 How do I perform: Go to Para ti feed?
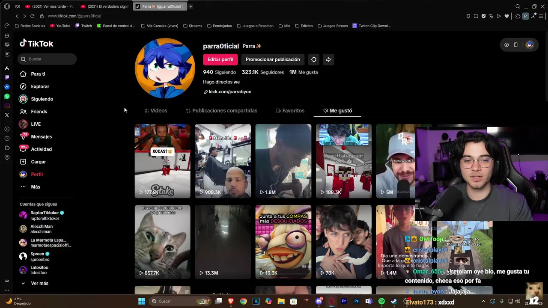pos(38,74)
